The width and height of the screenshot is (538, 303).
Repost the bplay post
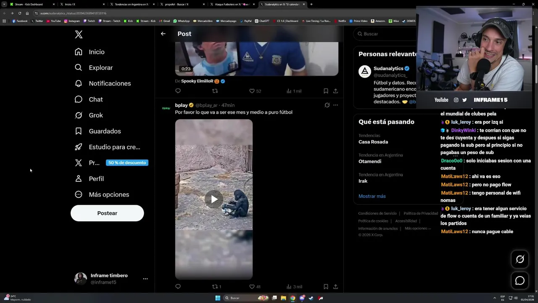tap(216, 287)
